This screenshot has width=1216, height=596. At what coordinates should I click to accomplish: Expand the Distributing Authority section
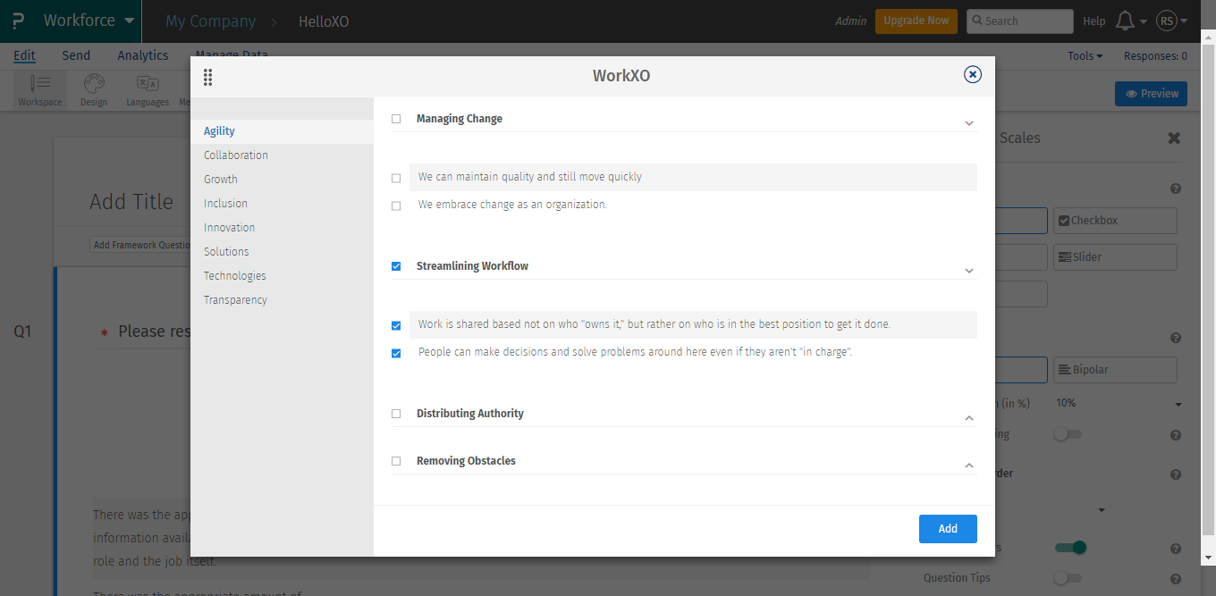[968, 418]
